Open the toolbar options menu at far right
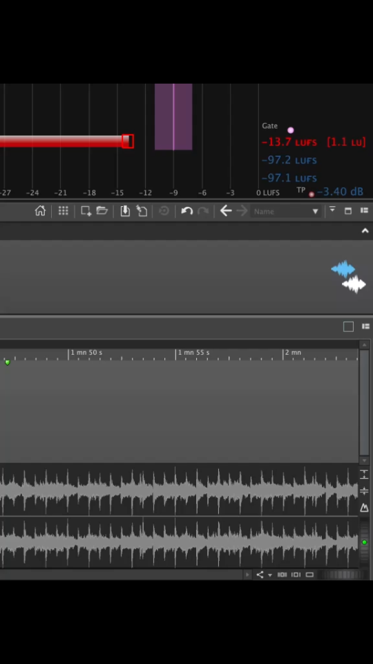Viewport: 373px width, 664px height. (x=364, y=210)
